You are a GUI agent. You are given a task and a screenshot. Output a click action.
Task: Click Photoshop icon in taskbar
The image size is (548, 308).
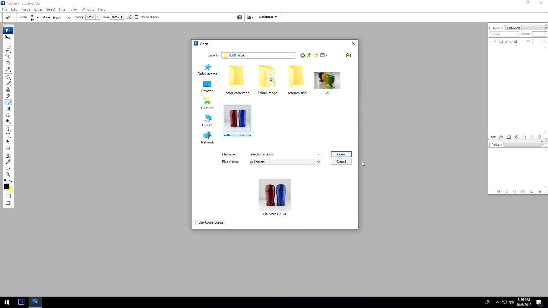[35, 302]
